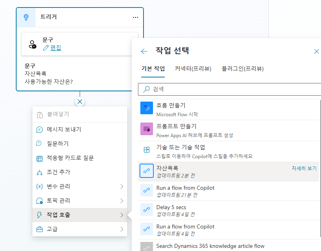Expand the 변수 관리 submenu
Image resolution: width=321 pixels, height=251 pixels.
point(80,186)
